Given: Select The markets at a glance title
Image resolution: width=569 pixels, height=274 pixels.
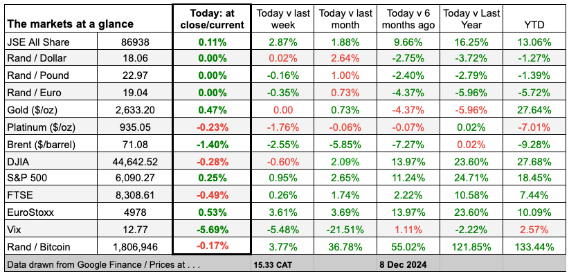Looking at the screenshot, I should (x=70, y=24).
